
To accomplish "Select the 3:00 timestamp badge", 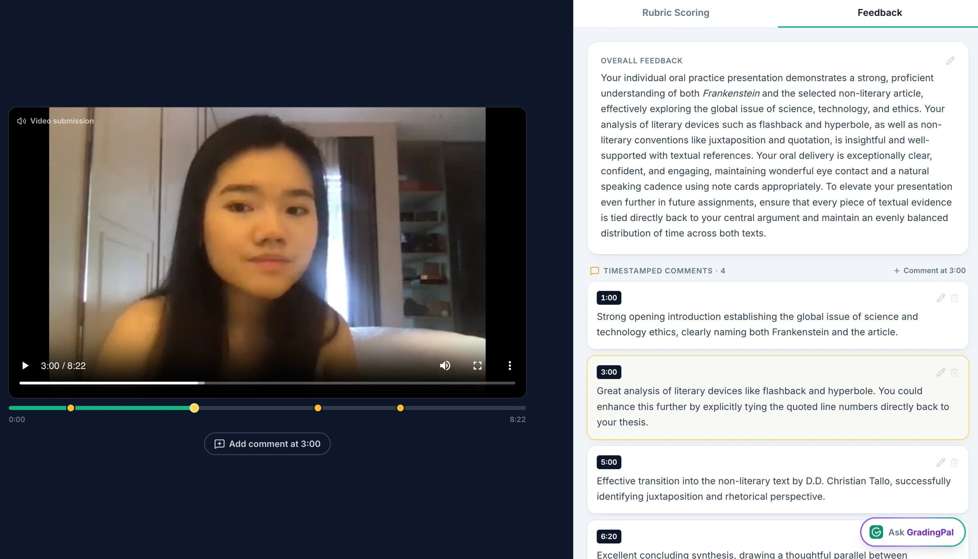I will click(609, 372).
